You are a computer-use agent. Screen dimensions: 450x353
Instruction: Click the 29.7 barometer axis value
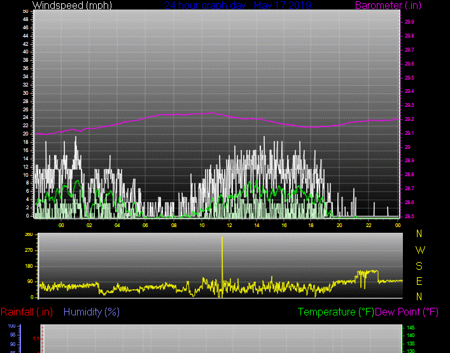coord(409,50)
